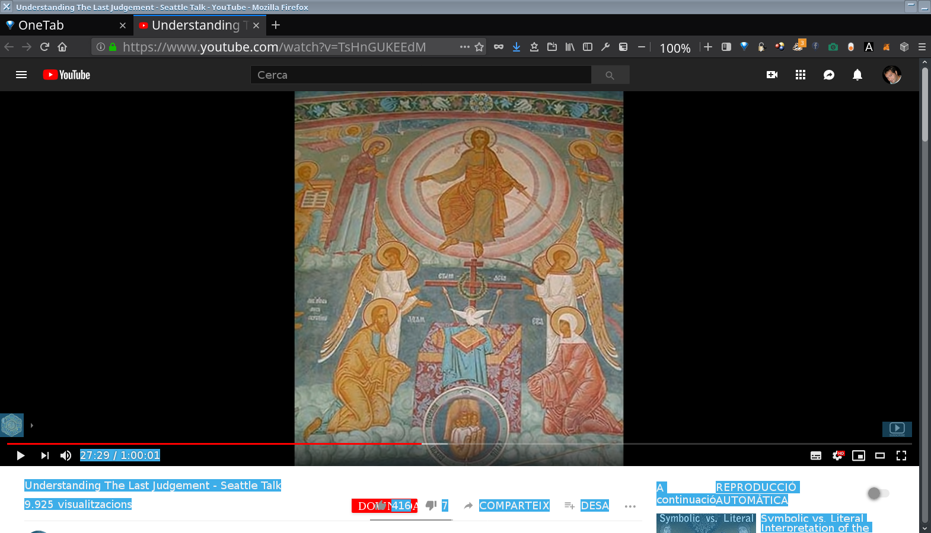Toggle theater mode
Viewport: 931px width, 533px height.
point(880,455)
